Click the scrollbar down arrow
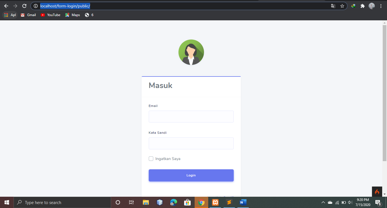This screenshot has width=387, height=208. tap(384, 194)
